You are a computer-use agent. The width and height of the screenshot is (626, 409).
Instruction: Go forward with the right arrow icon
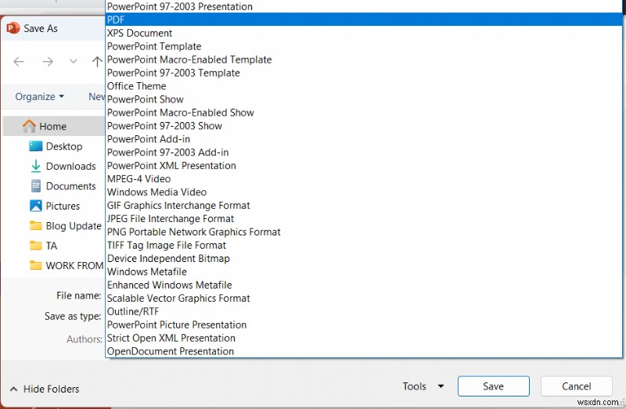(48, 62)
